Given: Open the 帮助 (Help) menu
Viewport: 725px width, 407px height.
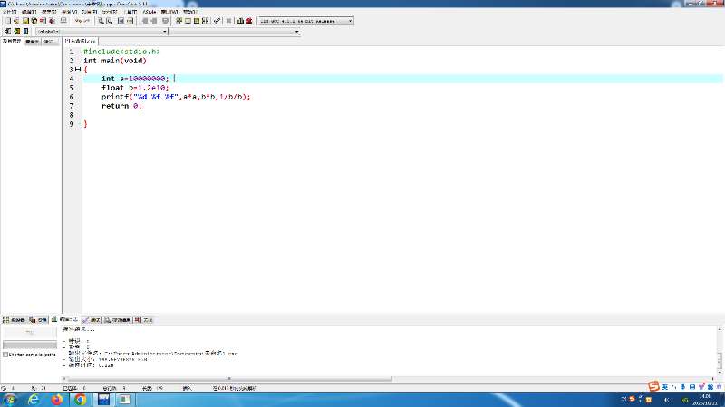Looking at the screenshot, I should pyautogui.click(x=190, y=12).
